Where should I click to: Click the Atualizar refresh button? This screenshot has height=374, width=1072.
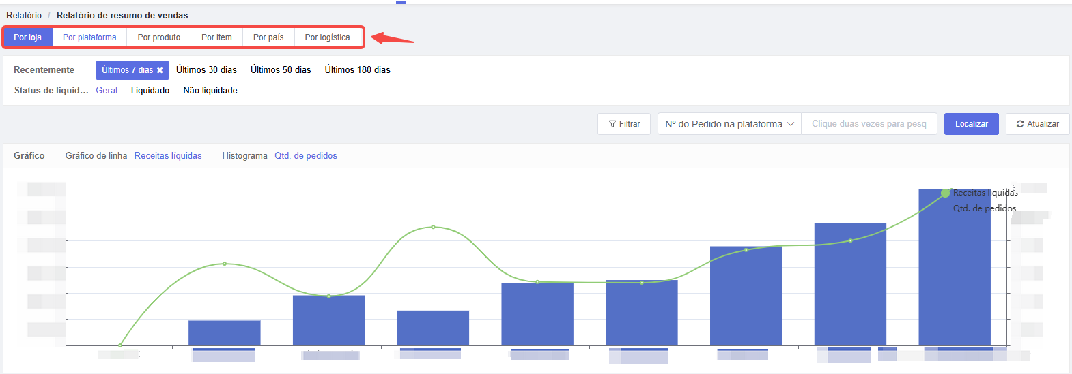coord(1038,124)
